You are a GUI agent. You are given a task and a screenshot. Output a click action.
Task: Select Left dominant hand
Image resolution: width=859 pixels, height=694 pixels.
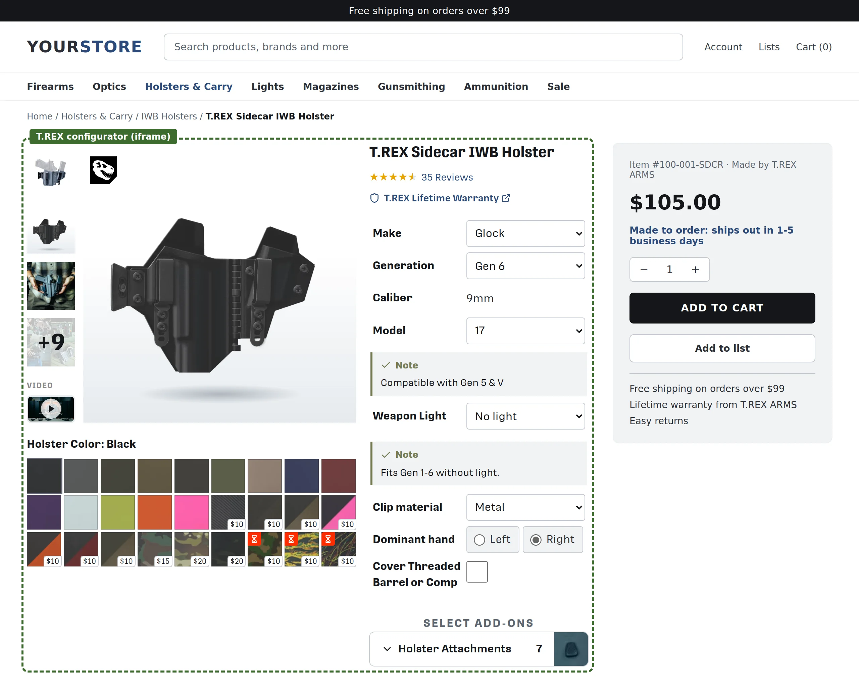[493, 539]
